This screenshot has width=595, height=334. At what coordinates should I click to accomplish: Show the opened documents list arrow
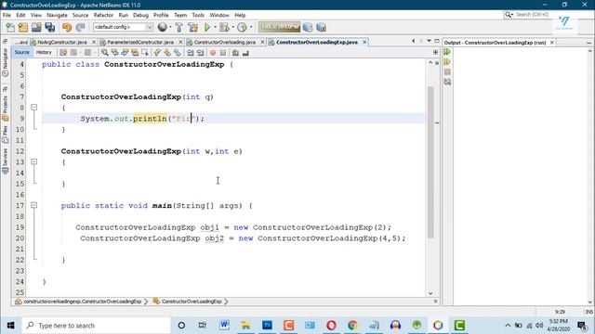click(429, 41)
